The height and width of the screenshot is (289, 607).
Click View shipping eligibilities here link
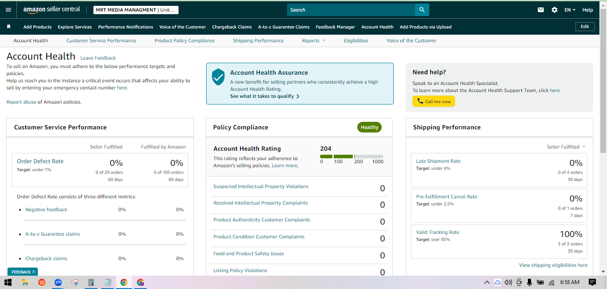tap(553, 265)
